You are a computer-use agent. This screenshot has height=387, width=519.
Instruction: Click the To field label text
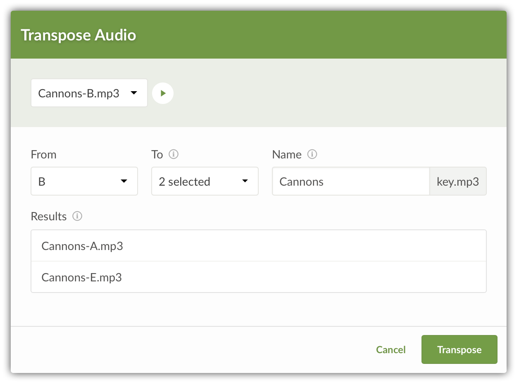[157, 154]
